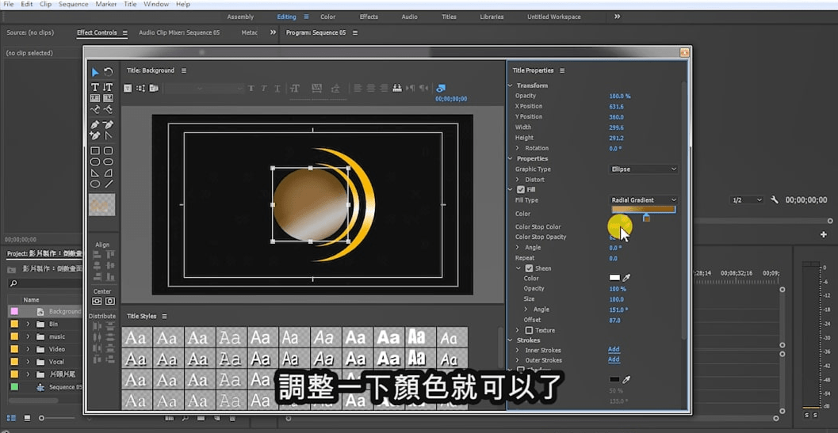Viewport: 838px width, 433px height.
Task: Click the Sheen white color swatch
Action: pos(614,278)
